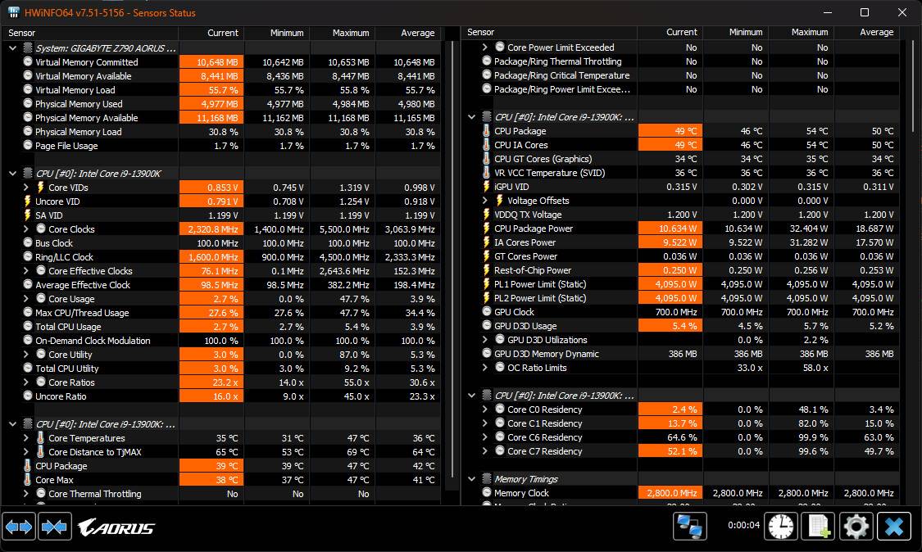Open sensor settings gear icon
This screenshot has height=552, width=922.
tap(856, 527)
